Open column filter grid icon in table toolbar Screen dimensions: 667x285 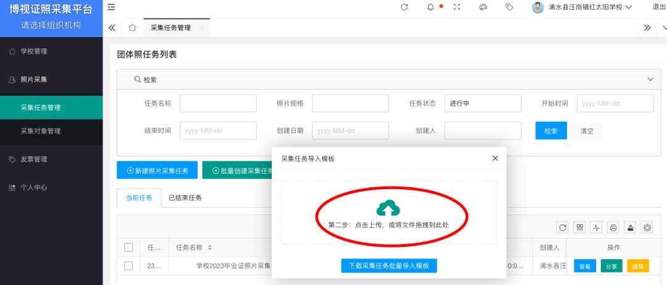coord(580,228)
